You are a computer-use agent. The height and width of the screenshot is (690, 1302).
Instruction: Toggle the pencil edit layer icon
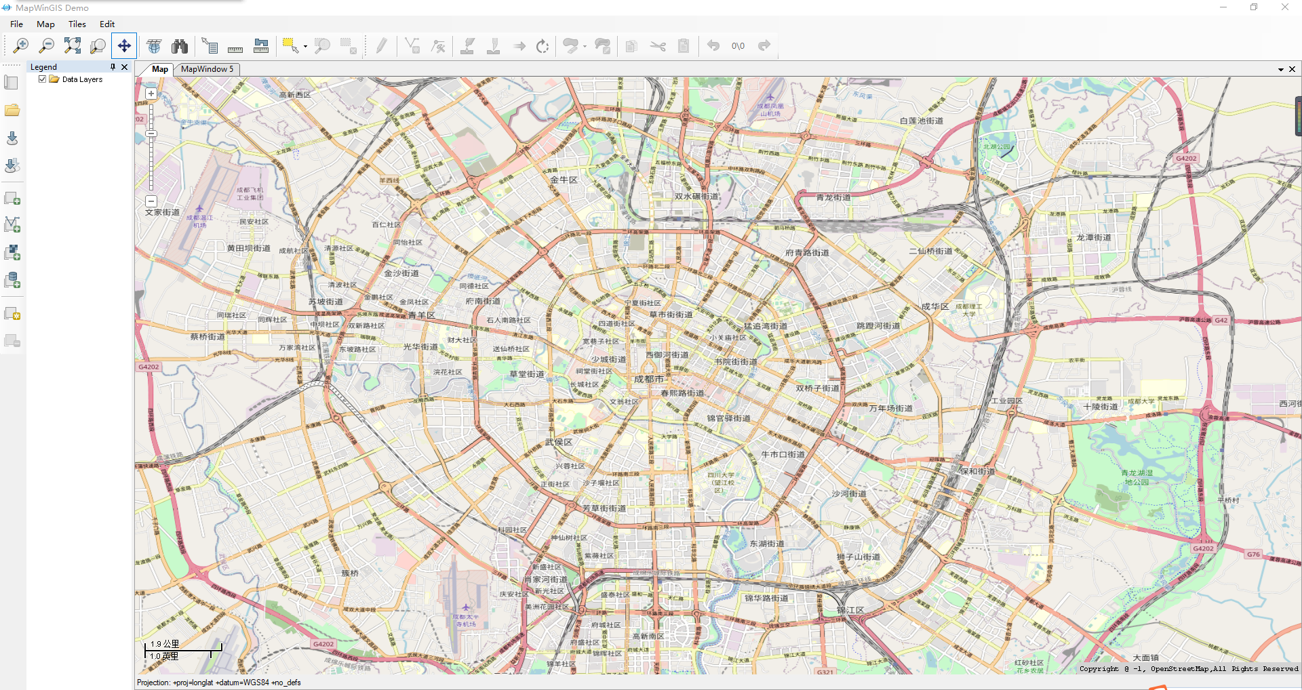382,46
